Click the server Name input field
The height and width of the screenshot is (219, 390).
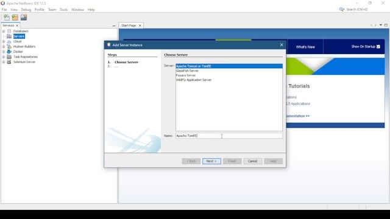(229, 136)
